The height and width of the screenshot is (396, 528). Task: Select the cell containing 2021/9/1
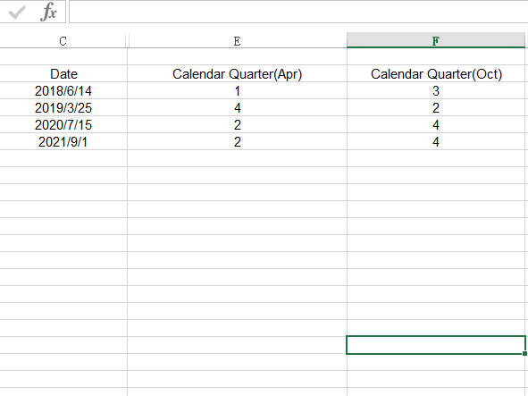point(63,141)
